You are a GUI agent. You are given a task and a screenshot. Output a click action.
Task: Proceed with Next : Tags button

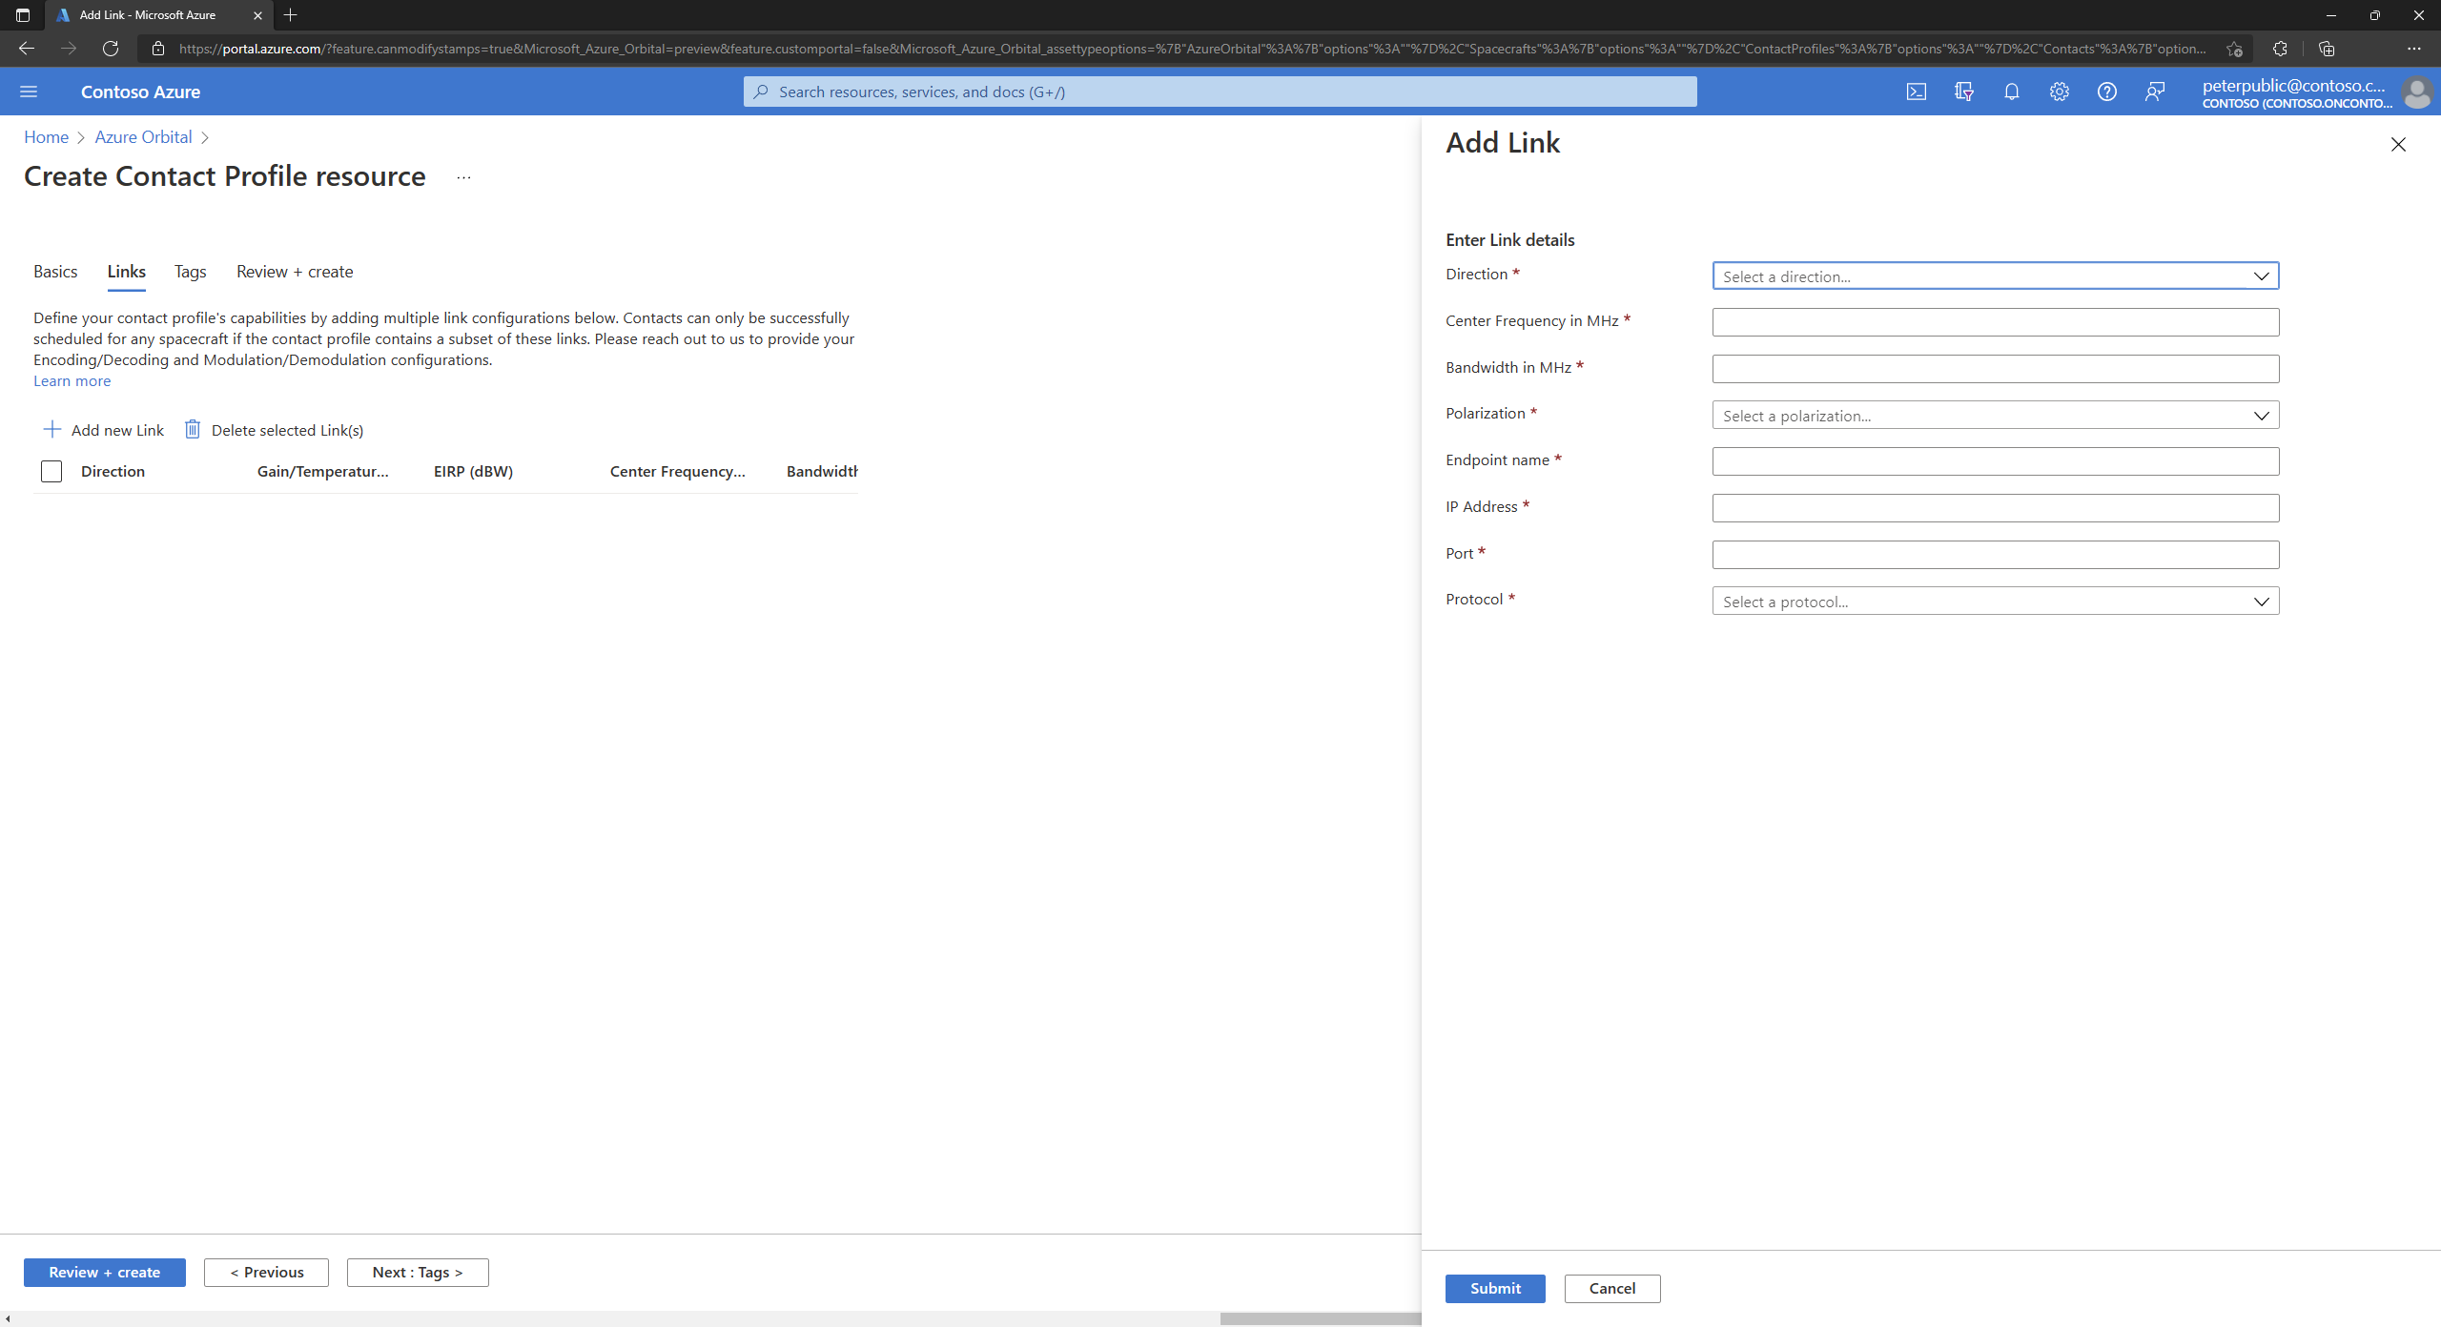418,1272
